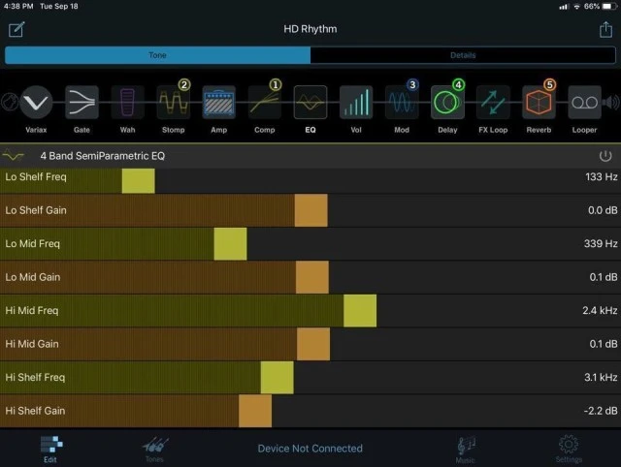Select the Wah pedal block

tap(127, 103)
